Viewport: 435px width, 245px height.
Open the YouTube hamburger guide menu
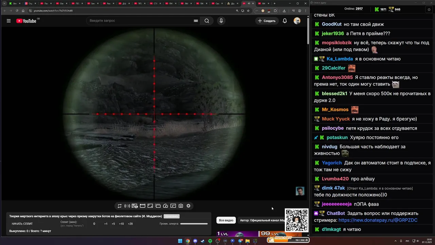coord(8,21)
